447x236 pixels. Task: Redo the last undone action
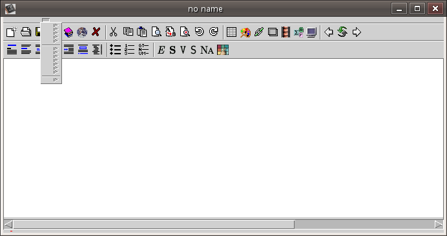coord(214,32)
